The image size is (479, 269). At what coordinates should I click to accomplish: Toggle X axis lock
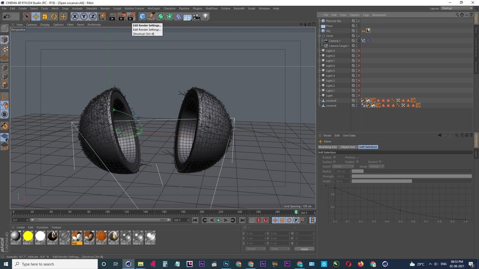[x=75, y=17]
